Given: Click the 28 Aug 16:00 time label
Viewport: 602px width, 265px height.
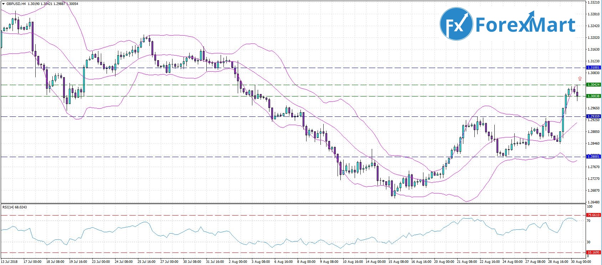Looking at the screenshot, I should click(558, 262).
